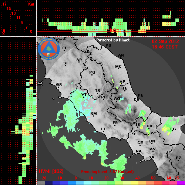Viewport: 185px width, 185px height.
Task: Click the CB city label
Action: 149,126
